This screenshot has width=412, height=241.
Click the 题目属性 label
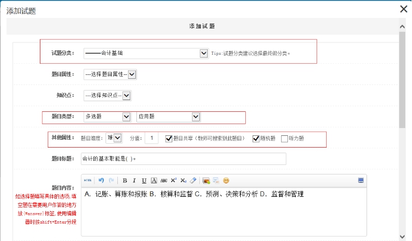63,74
